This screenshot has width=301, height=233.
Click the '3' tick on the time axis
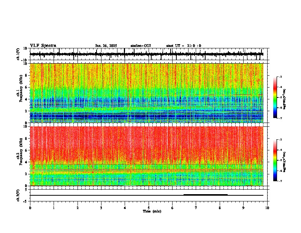pos(101,207)
